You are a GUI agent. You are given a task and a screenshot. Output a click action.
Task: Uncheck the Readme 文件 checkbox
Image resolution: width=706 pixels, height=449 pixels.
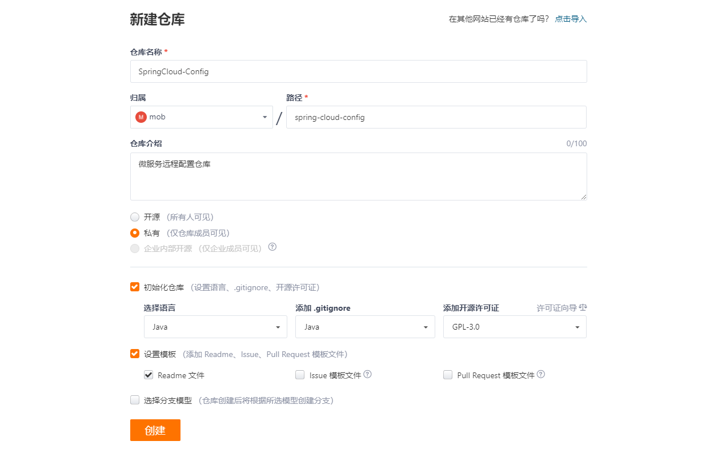[x=149, y=375]
